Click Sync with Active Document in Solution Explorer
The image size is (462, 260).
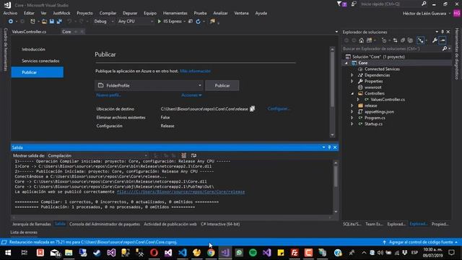(x=395, y=40)
